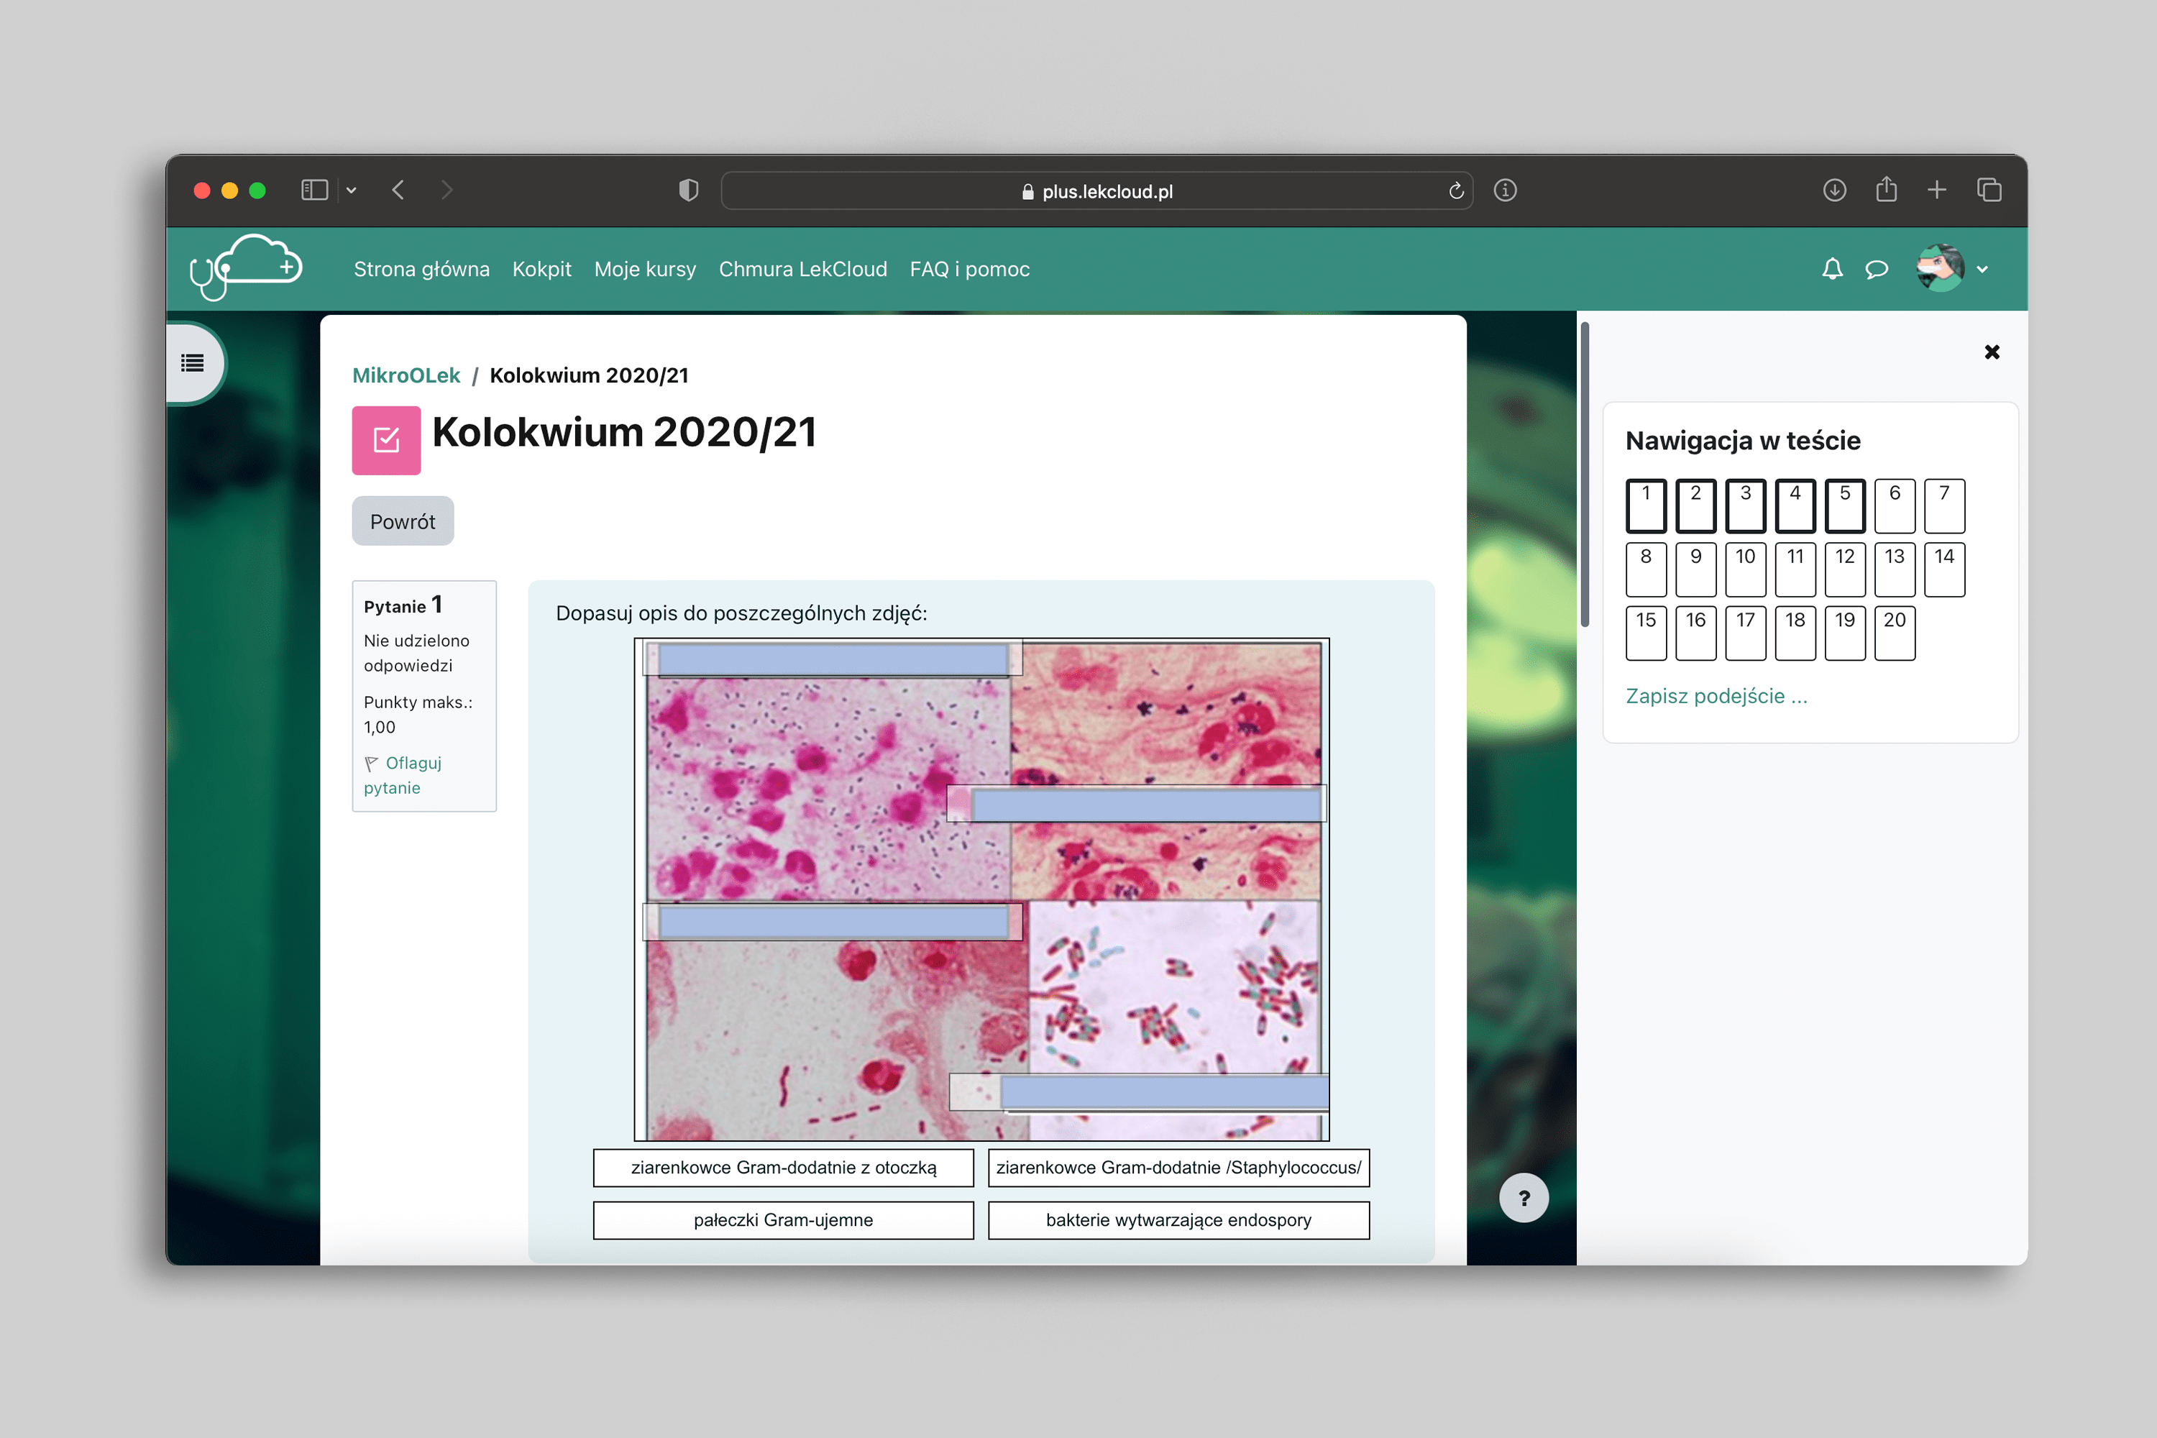Click the Share icon in Safari toolbar
The image size is (2157, 1438).
tap(1887, 189)
